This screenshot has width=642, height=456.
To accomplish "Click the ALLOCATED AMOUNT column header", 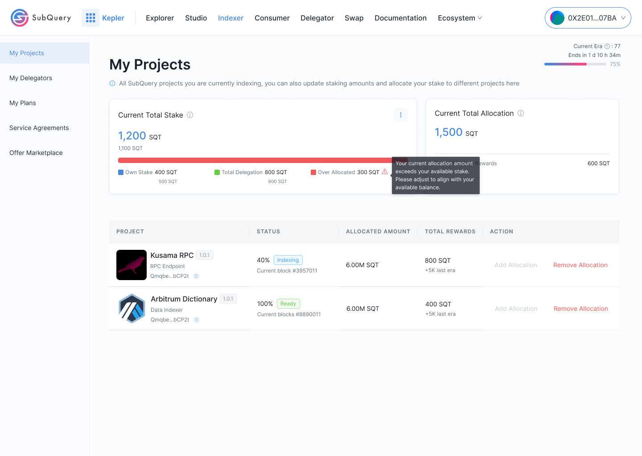I will pyautogui.click(x=378, y=232).
